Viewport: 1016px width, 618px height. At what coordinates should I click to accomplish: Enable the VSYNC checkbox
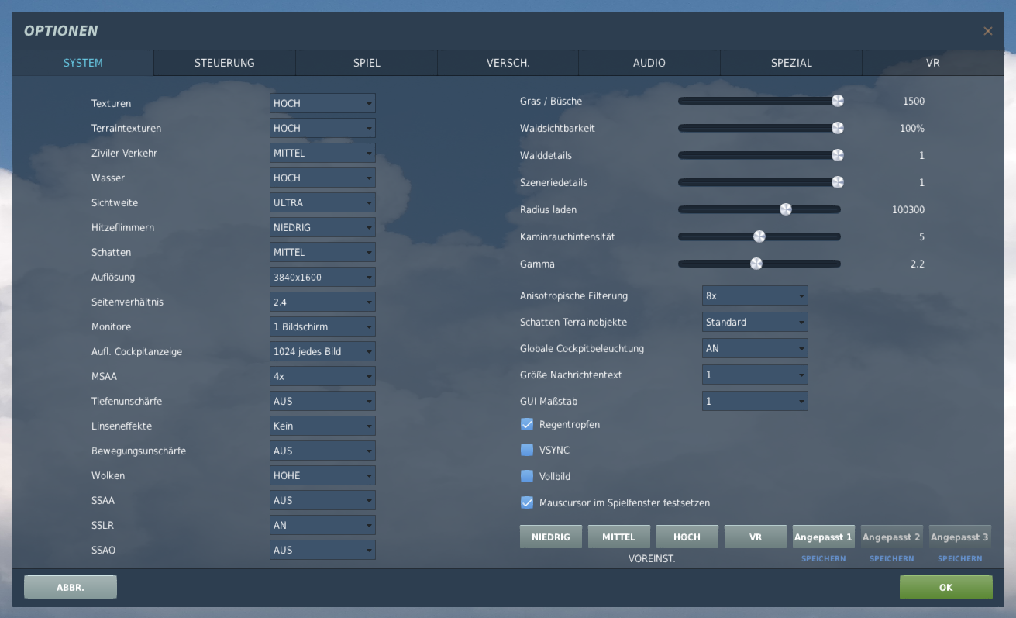pos(527,450)
